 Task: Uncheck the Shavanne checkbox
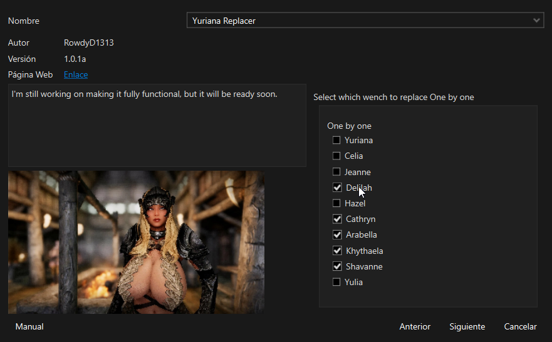(337, 266)
